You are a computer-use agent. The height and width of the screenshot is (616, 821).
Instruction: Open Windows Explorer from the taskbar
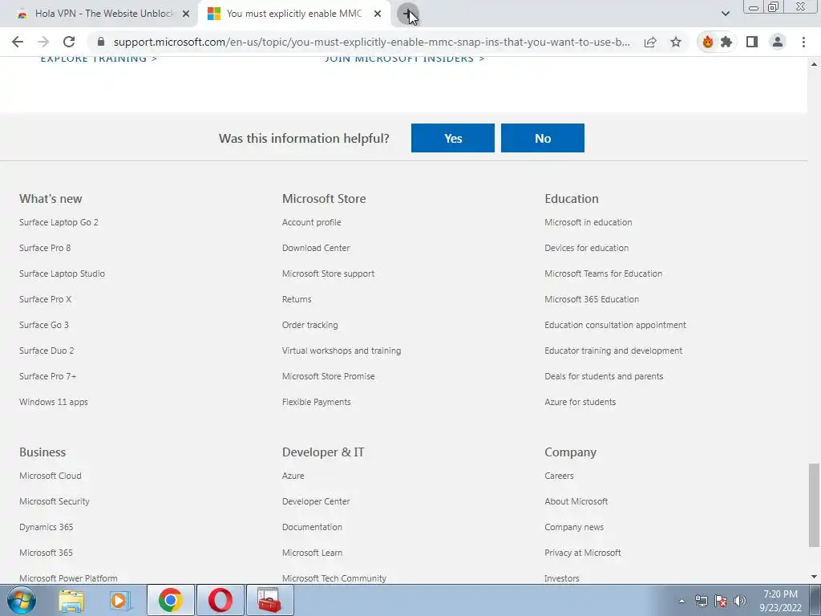(x=71, y=600)
